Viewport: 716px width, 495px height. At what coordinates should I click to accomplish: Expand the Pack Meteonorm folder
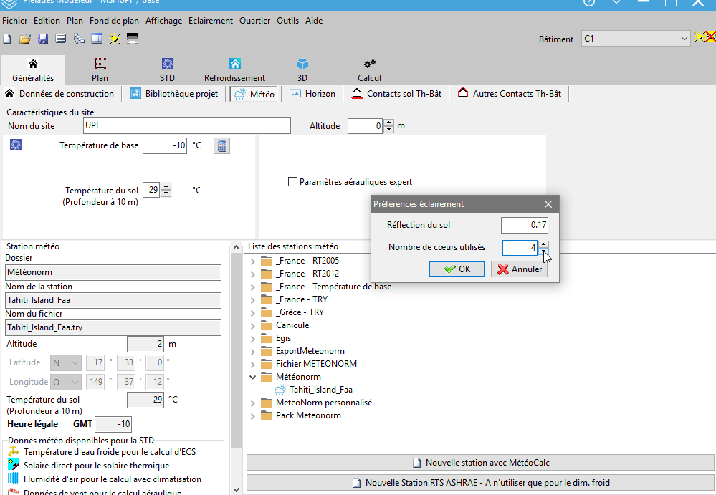point(252,416)
